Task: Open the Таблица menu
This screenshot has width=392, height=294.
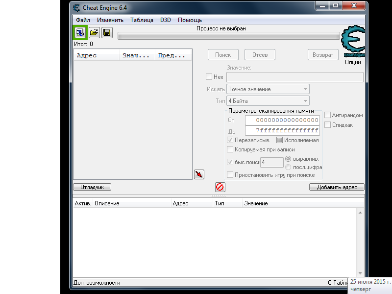Action: [142, 20]
